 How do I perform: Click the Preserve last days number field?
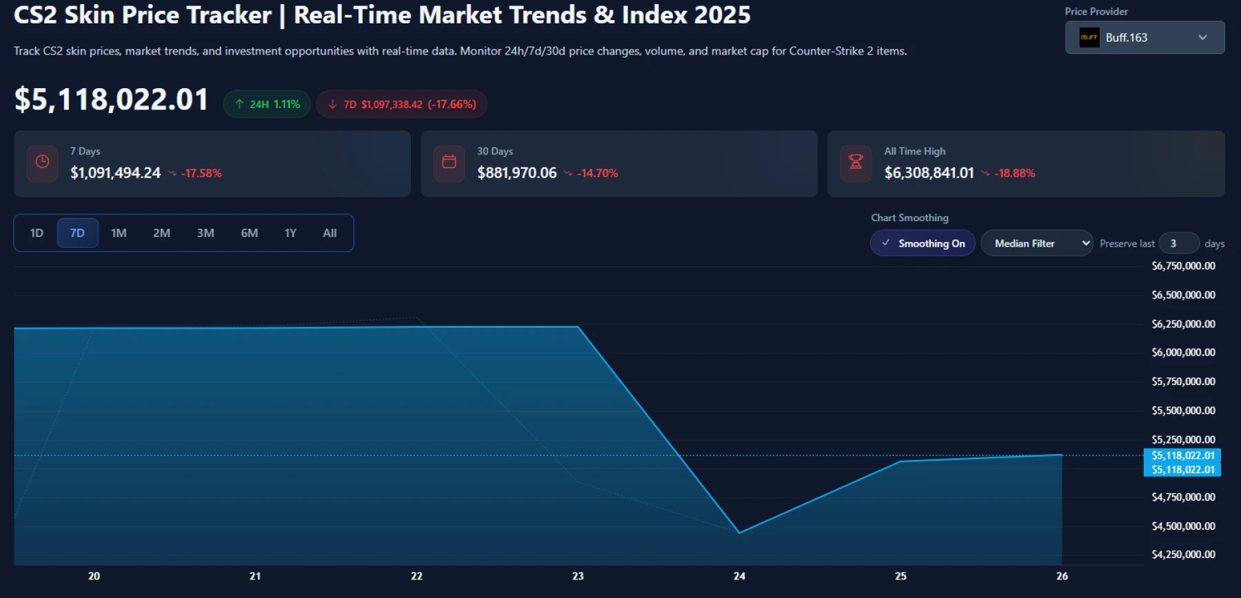tap(1178, 243)
